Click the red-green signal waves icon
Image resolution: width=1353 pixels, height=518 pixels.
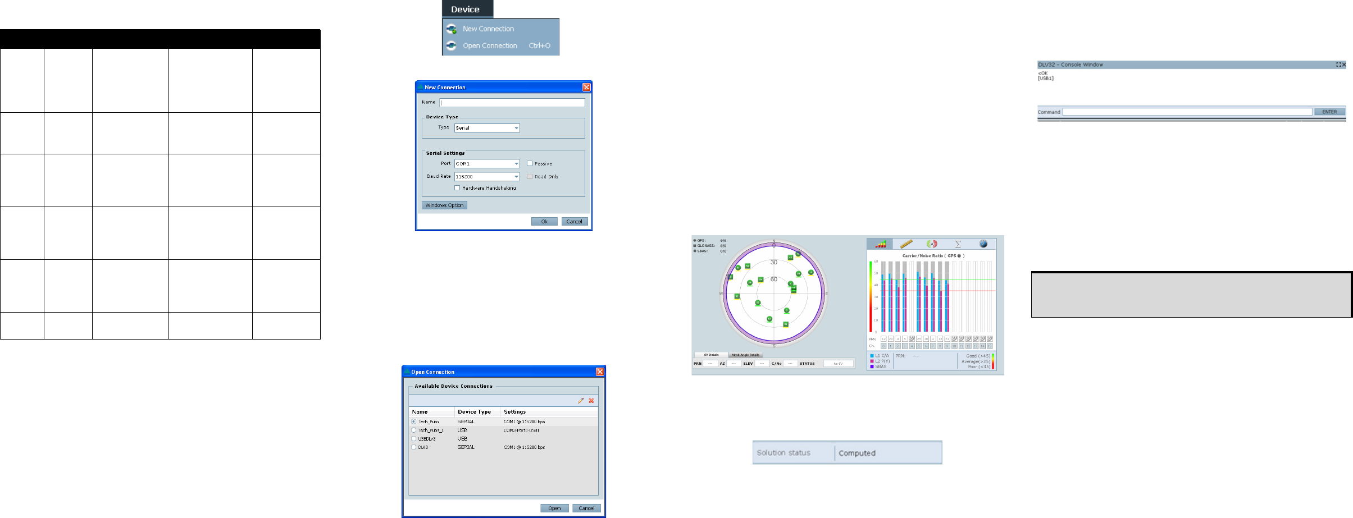932,244
